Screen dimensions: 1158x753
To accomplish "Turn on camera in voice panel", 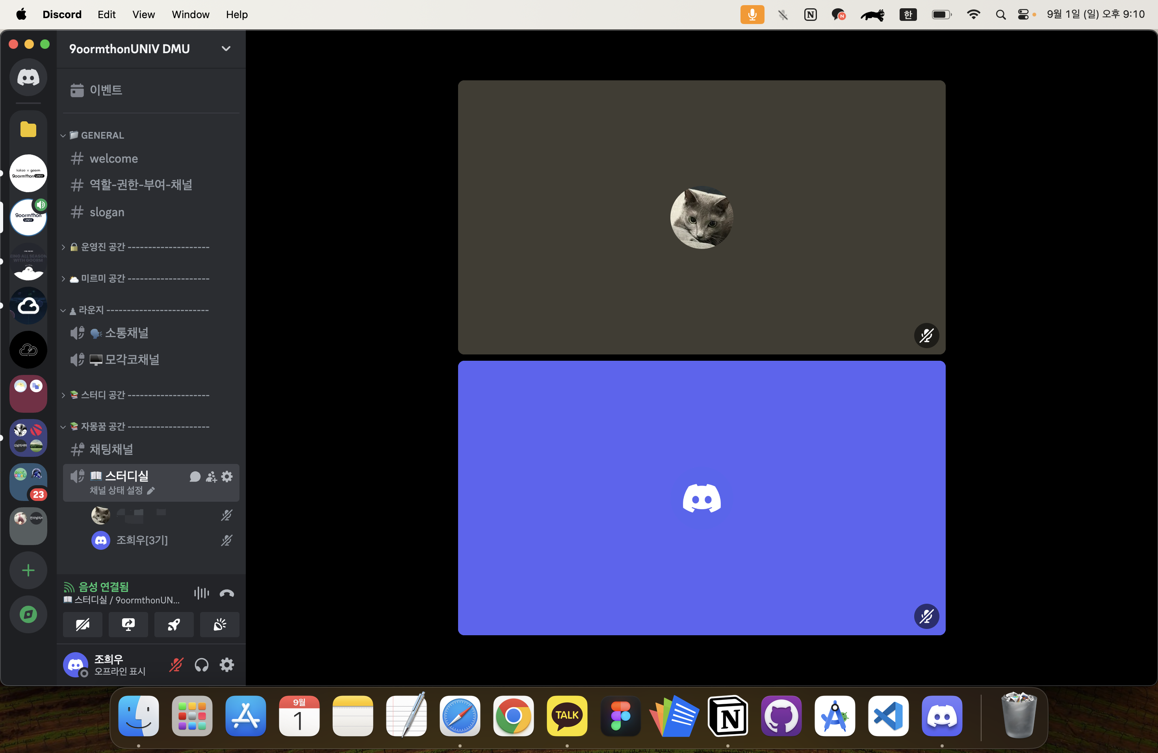I will point(83,625).
